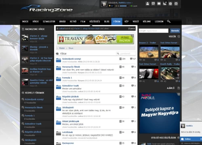The image size is (202, 145).
Task: Click the speech bubble icon beside FÓRUM heading
Action: click(57, 54)
